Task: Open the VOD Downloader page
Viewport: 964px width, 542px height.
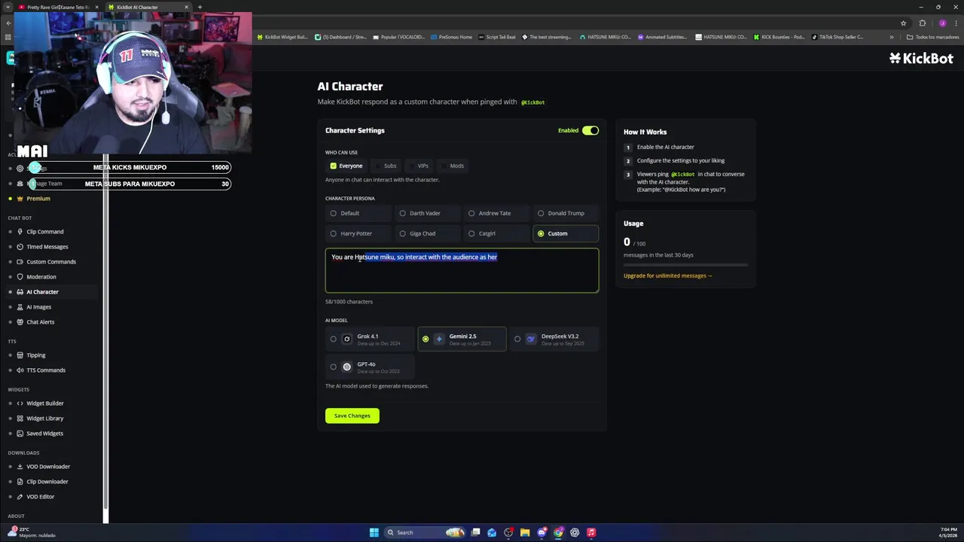Action: (47, 467)
